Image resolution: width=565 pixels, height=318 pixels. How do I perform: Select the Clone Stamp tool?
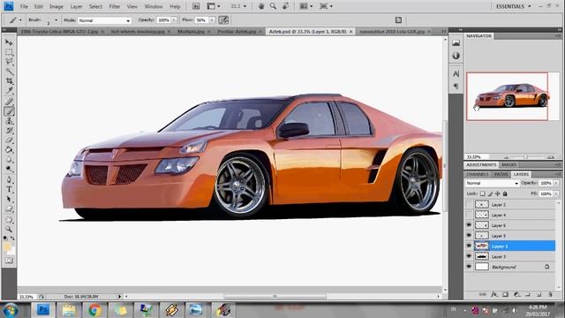9,121
